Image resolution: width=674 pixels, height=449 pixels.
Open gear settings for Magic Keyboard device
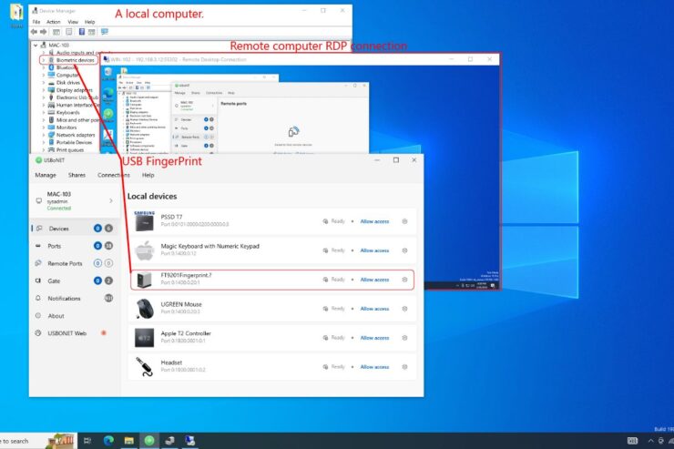click(x=404, y=250)
